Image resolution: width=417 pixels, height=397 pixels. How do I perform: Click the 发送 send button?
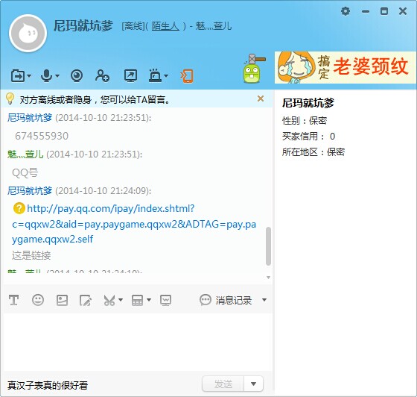[x=223, y=384]
